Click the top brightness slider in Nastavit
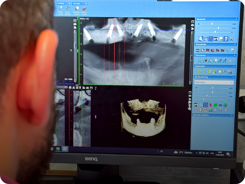 tap(212, 24)
